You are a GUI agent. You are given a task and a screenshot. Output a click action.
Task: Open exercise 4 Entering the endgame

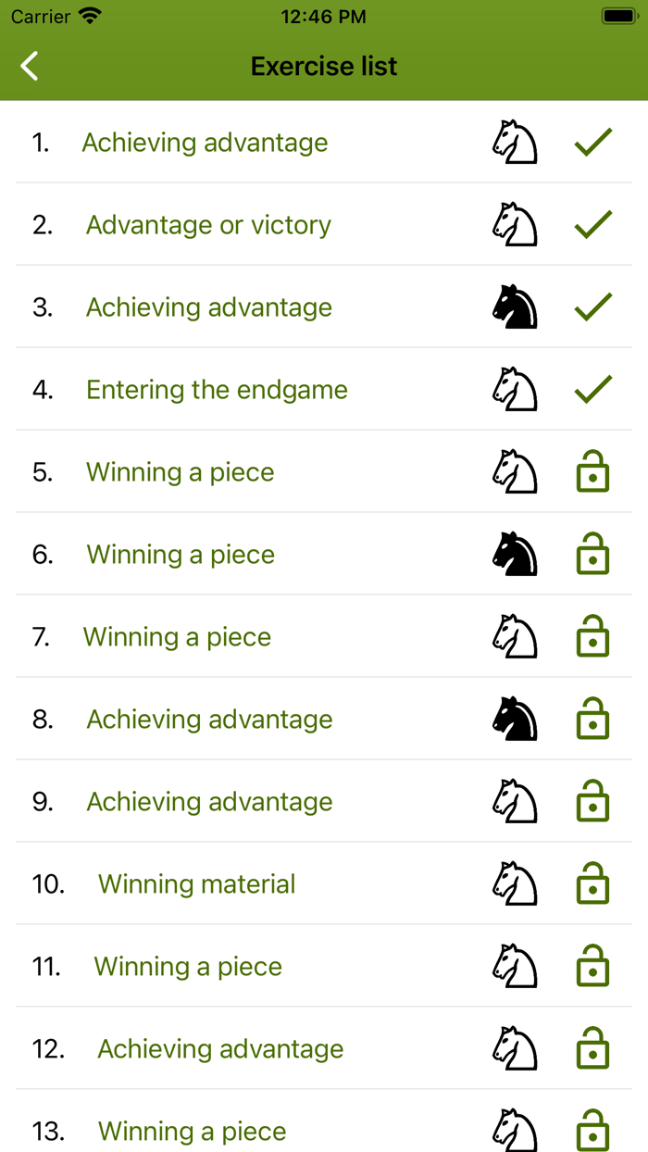217,390
